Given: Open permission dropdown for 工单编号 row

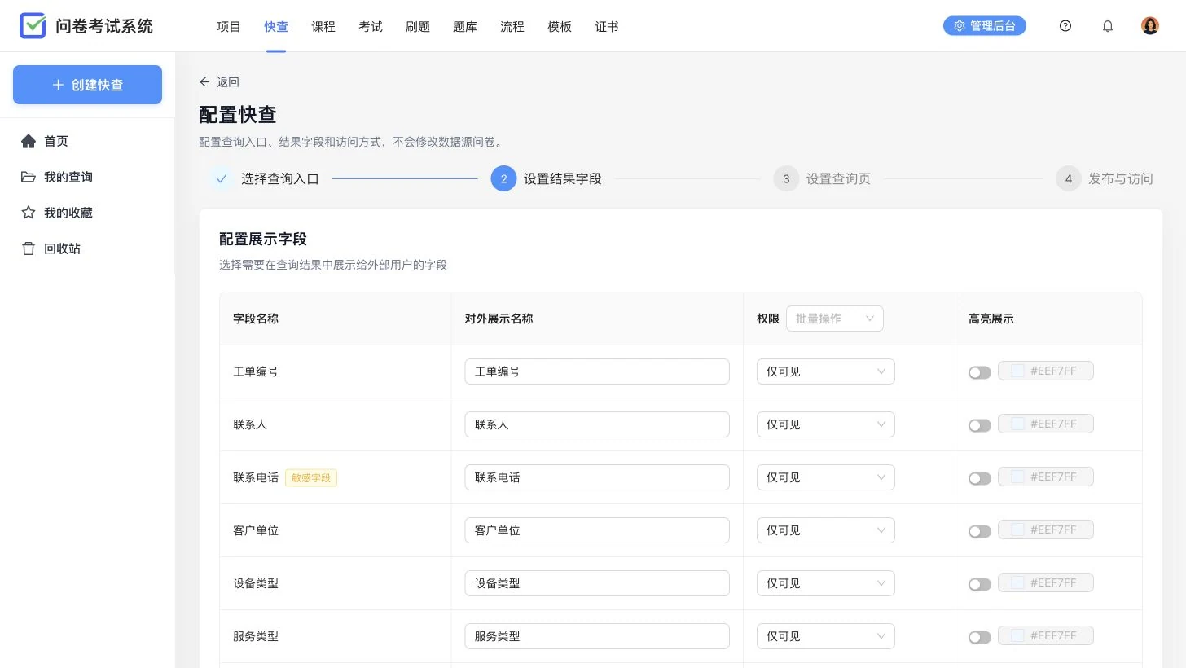Looking at the screenshot, I should [x=826, y=371].
